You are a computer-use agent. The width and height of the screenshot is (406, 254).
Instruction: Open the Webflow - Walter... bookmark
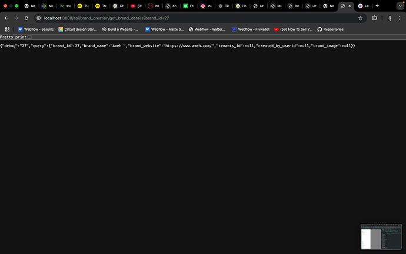[207, 29]
